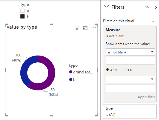Open the second empty condition dropdown
This screenshot has width=159, height=120.
tap(130, 79)
